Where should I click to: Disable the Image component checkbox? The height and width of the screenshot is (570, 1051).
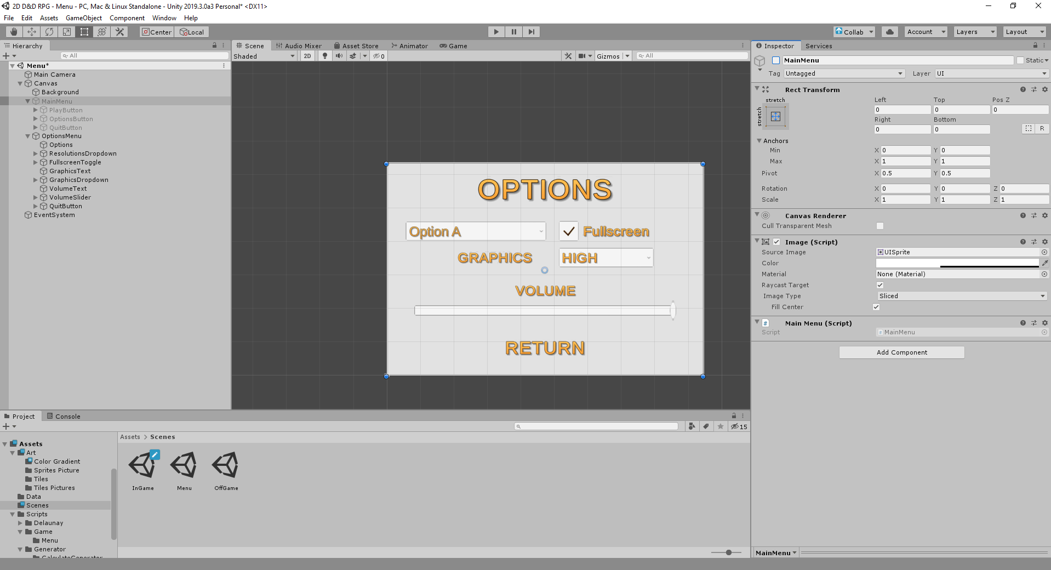click(777, 242)
